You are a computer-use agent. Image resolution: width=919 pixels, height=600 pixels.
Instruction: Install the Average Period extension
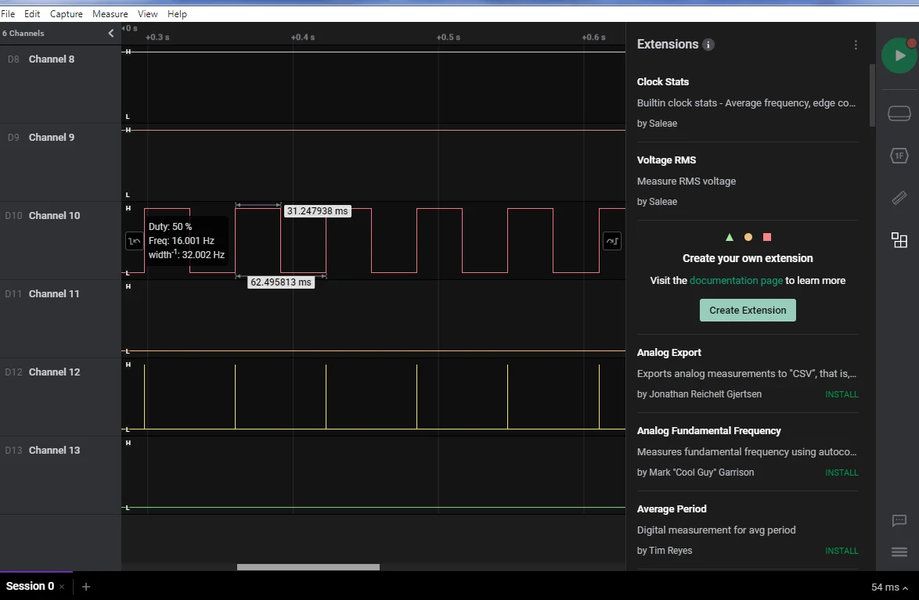click(842, 551)
